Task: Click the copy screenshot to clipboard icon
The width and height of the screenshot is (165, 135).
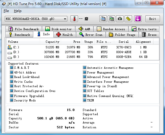Action: coord(111,19)
